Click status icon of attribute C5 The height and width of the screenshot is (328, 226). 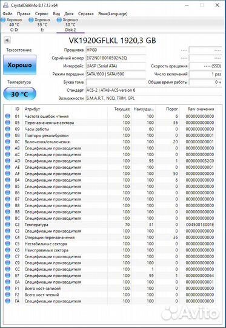click(x=8, y=244)
